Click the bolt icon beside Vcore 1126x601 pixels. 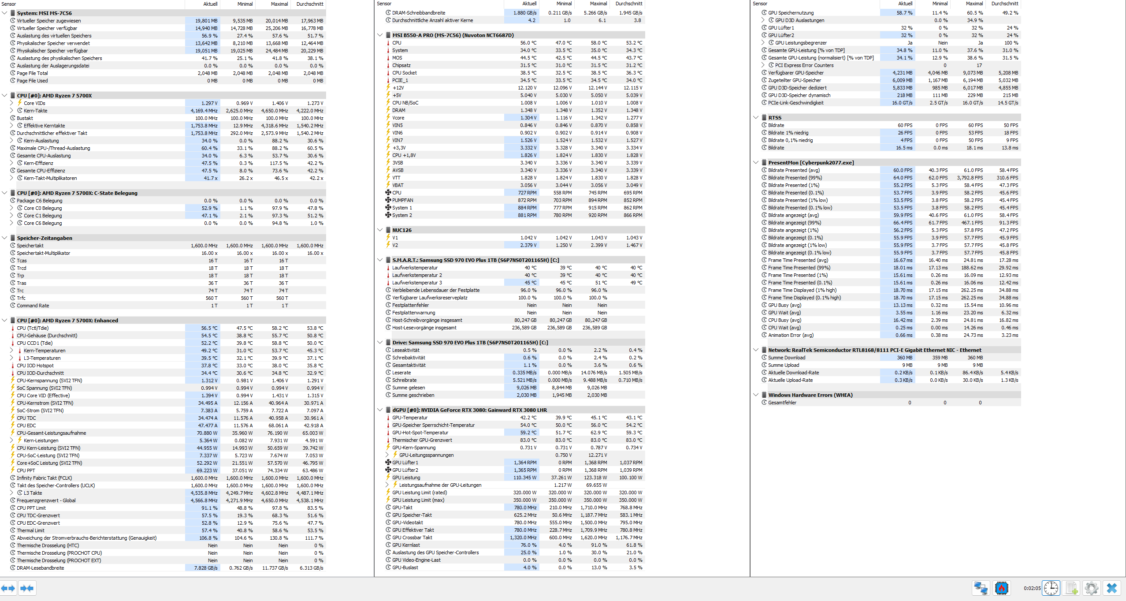pyautogui.click(x=388, y=118)
